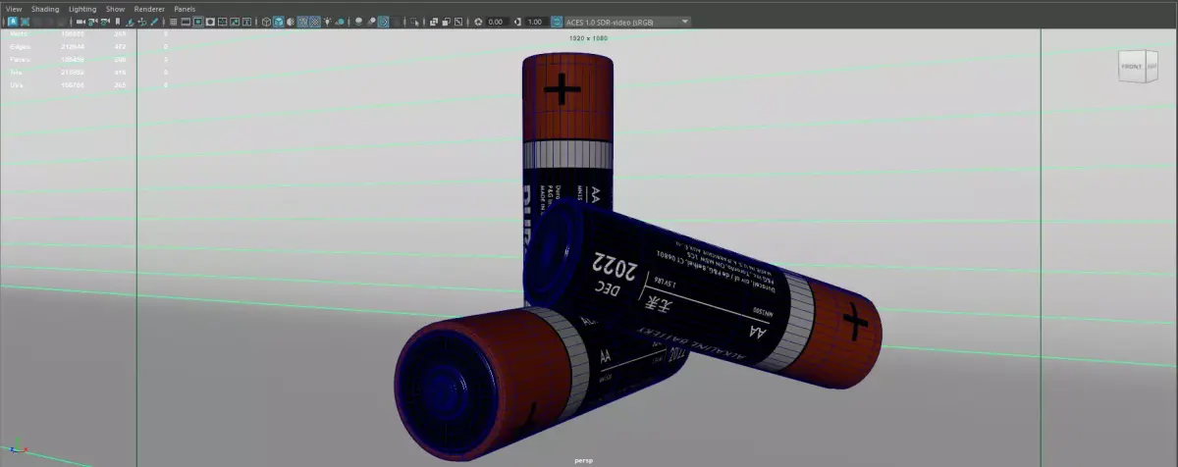Click Use Default Material icon
The width and height of the screenshot is (1178, 467).
(291, 22)
